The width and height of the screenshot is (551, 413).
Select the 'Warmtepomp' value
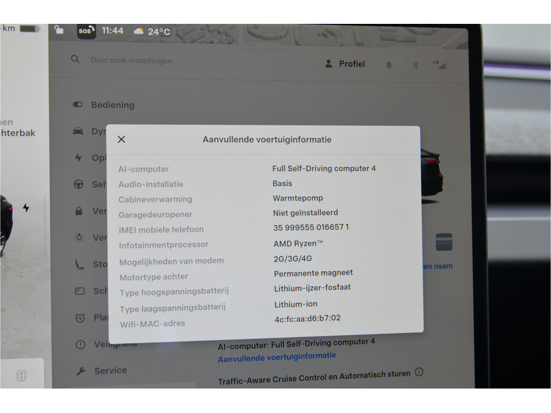point(298,198)
